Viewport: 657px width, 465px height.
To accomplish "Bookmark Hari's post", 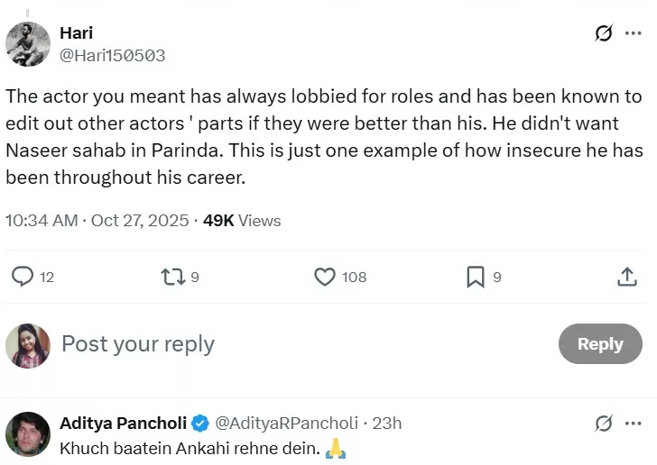I will point(476,277).
